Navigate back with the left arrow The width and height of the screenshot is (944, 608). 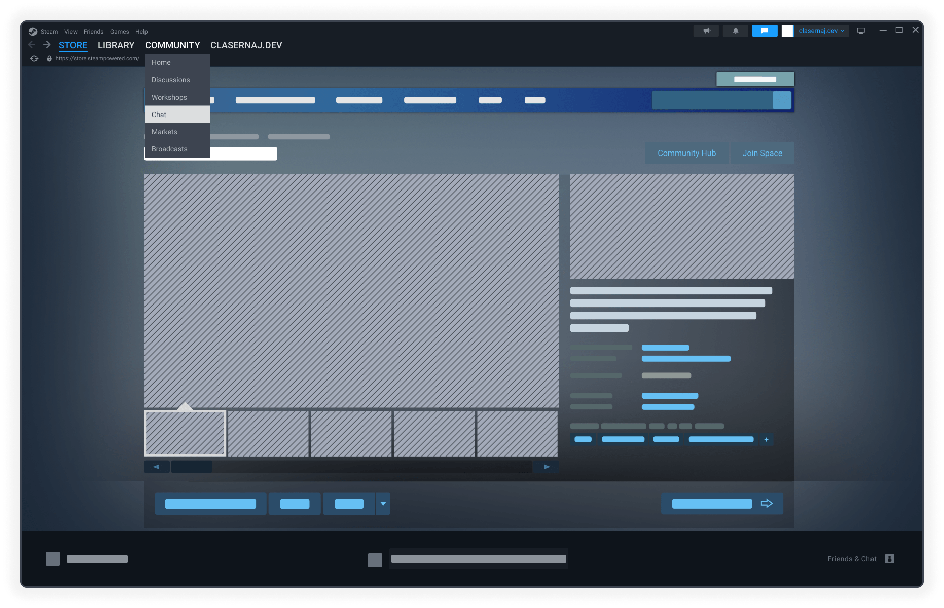click(32, 45)
